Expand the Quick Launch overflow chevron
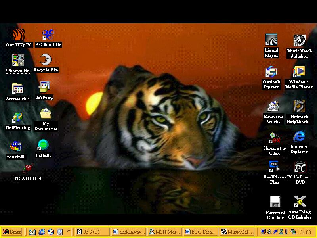The height and width of the screenshot is (238, 317). pos(68,231)
